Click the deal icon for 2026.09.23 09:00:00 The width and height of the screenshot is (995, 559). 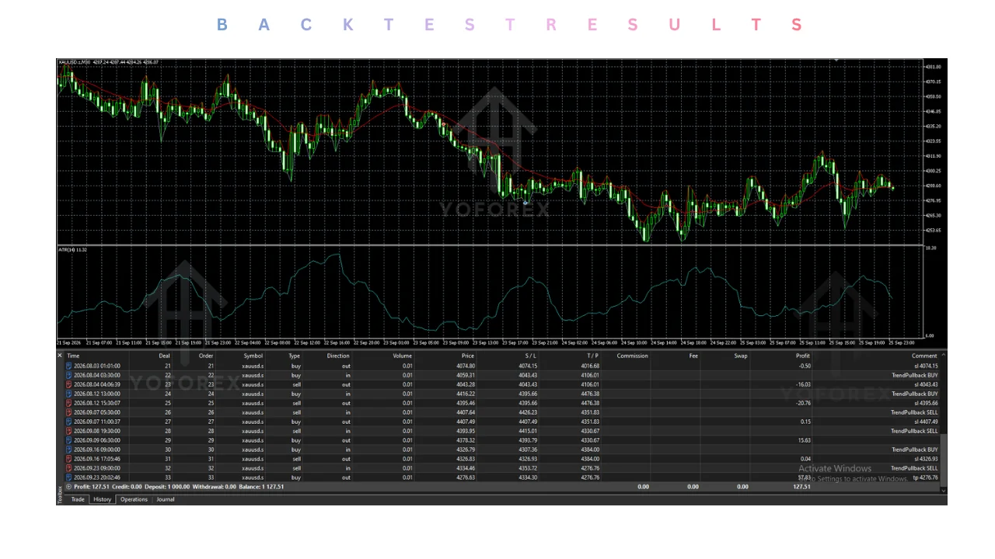(x=69, y=468)
